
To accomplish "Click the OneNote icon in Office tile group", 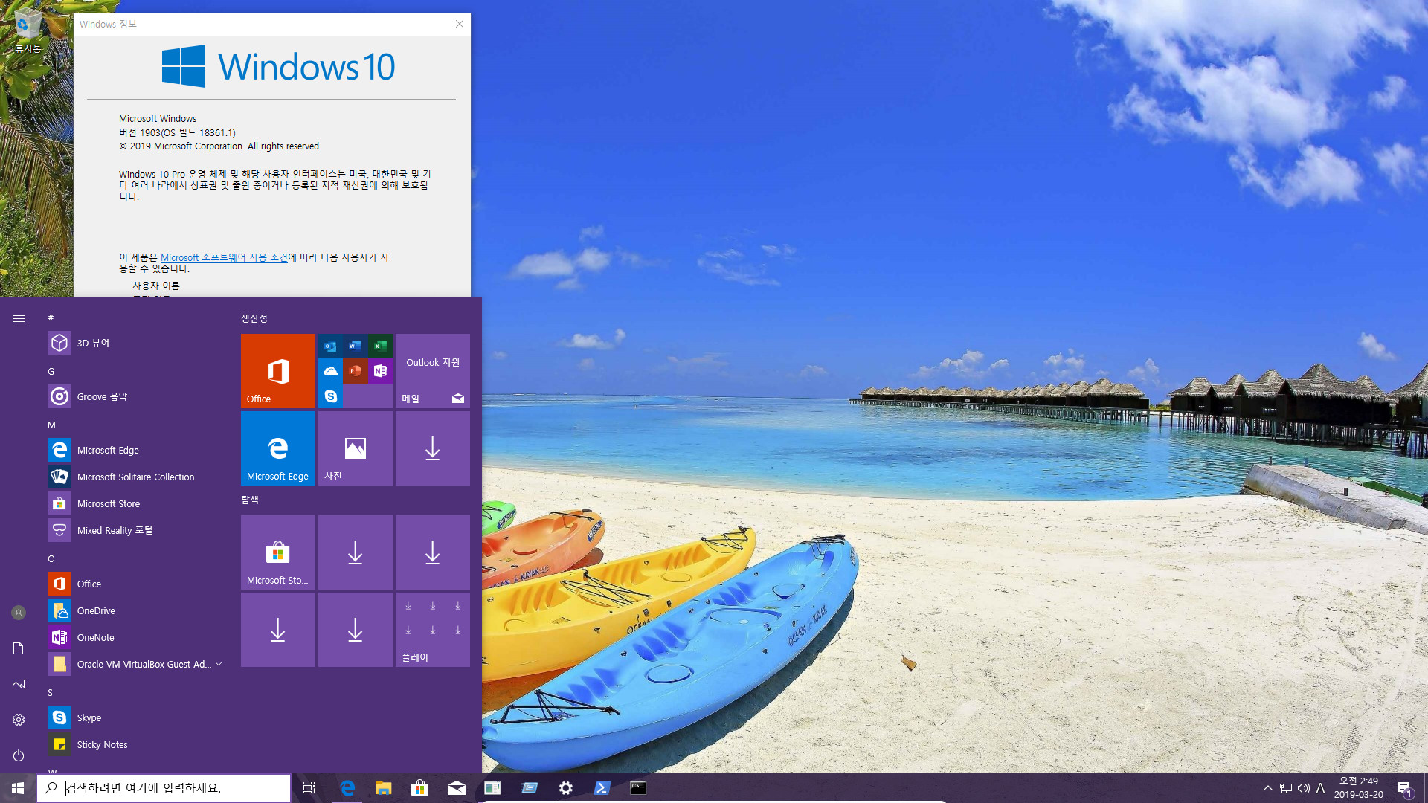I will tap(380, 370).
